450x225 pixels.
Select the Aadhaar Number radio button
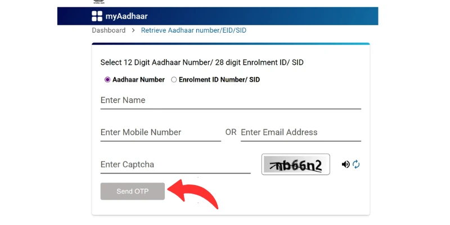click(x=107, y=80)
